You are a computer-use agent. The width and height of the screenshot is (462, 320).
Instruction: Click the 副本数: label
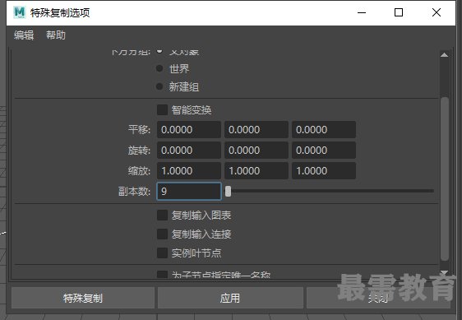coord(134,192)
